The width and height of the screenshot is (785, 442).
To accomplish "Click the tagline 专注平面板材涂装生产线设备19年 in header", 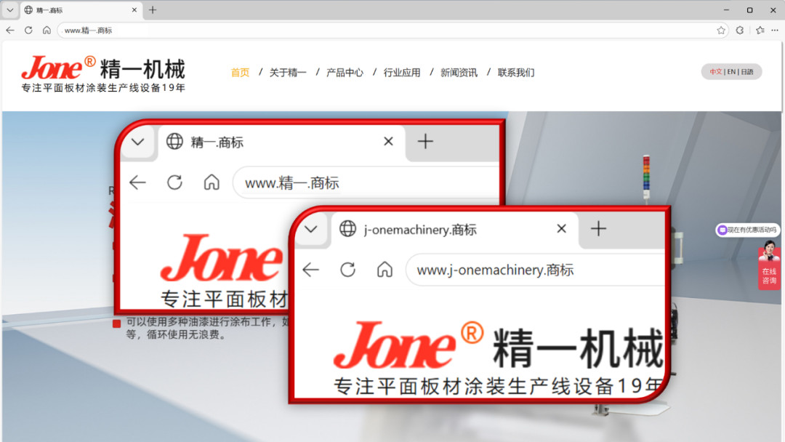I will pyautogui.click(x=103, y=88).
